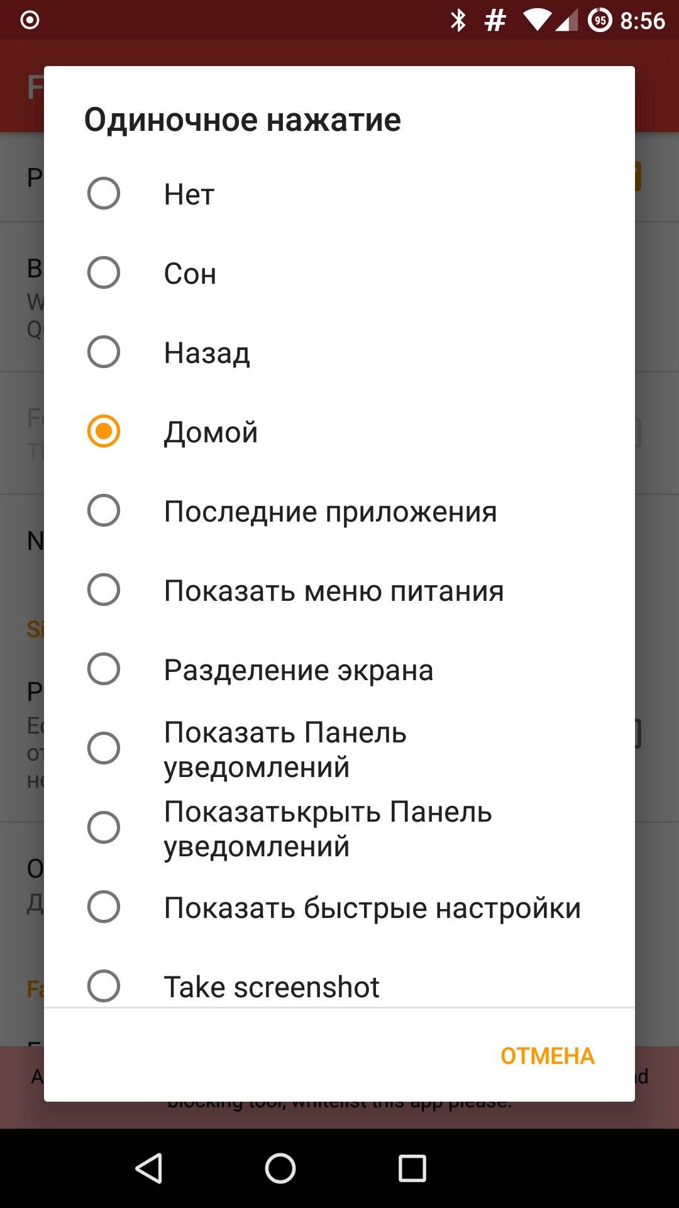Open recent apps with the square button
Image resolution: width=679 pixels, height=1208 pixels.
[412, 1168]
